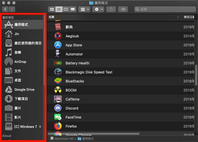Open 音樂 music folder in sidebar
The image size is (198, 142).
[22, 52]
